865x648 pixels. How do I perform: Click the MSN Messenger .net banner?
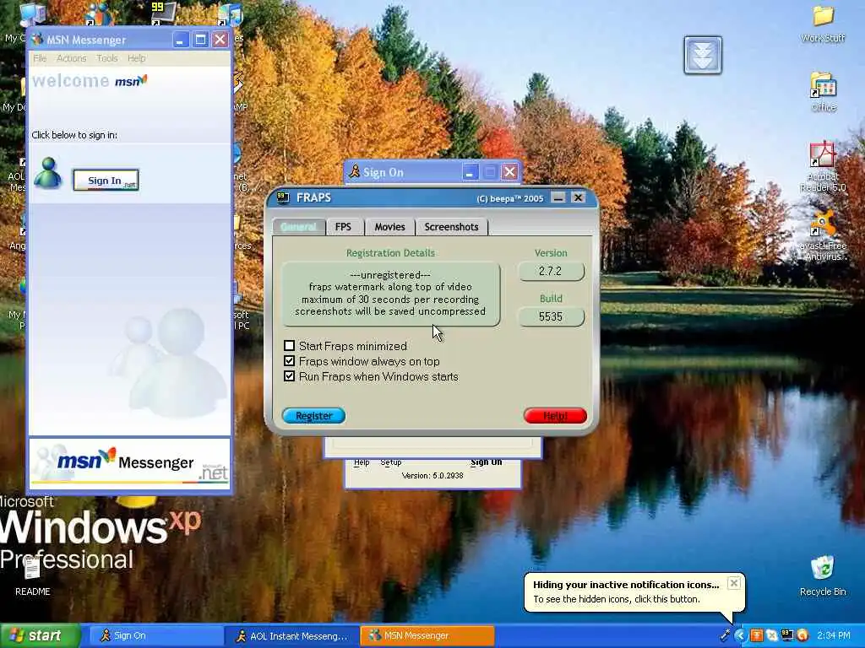pyautogui.click(x=129, y=463)
